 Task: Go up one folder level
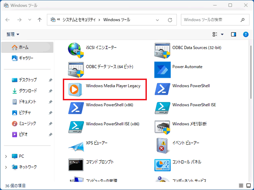[40, 20]
